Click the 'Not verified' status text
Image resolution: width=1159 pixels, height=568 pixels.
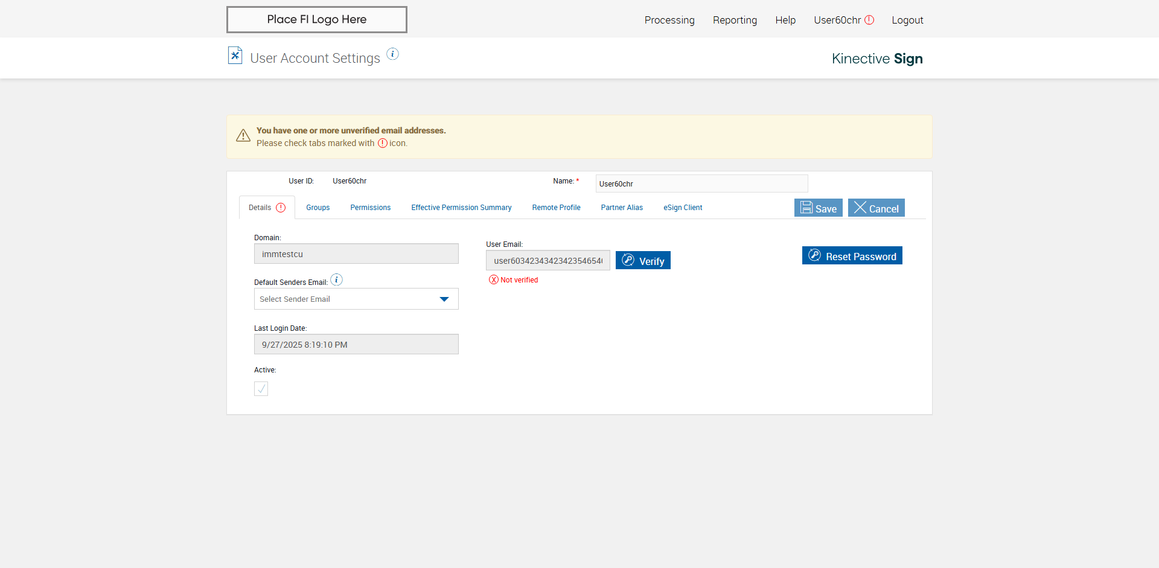pos(519,280)
